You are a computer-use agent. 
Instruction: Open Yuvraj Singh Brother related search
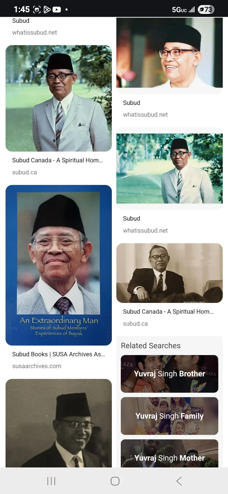coord(169,374)
